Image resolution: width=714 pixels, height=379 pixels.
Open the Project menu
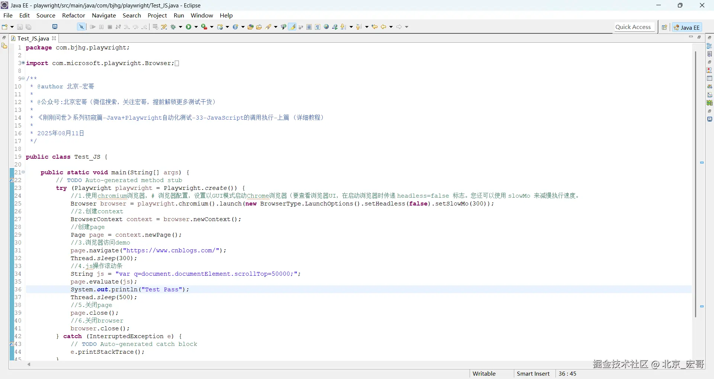[x=157, y=15]
